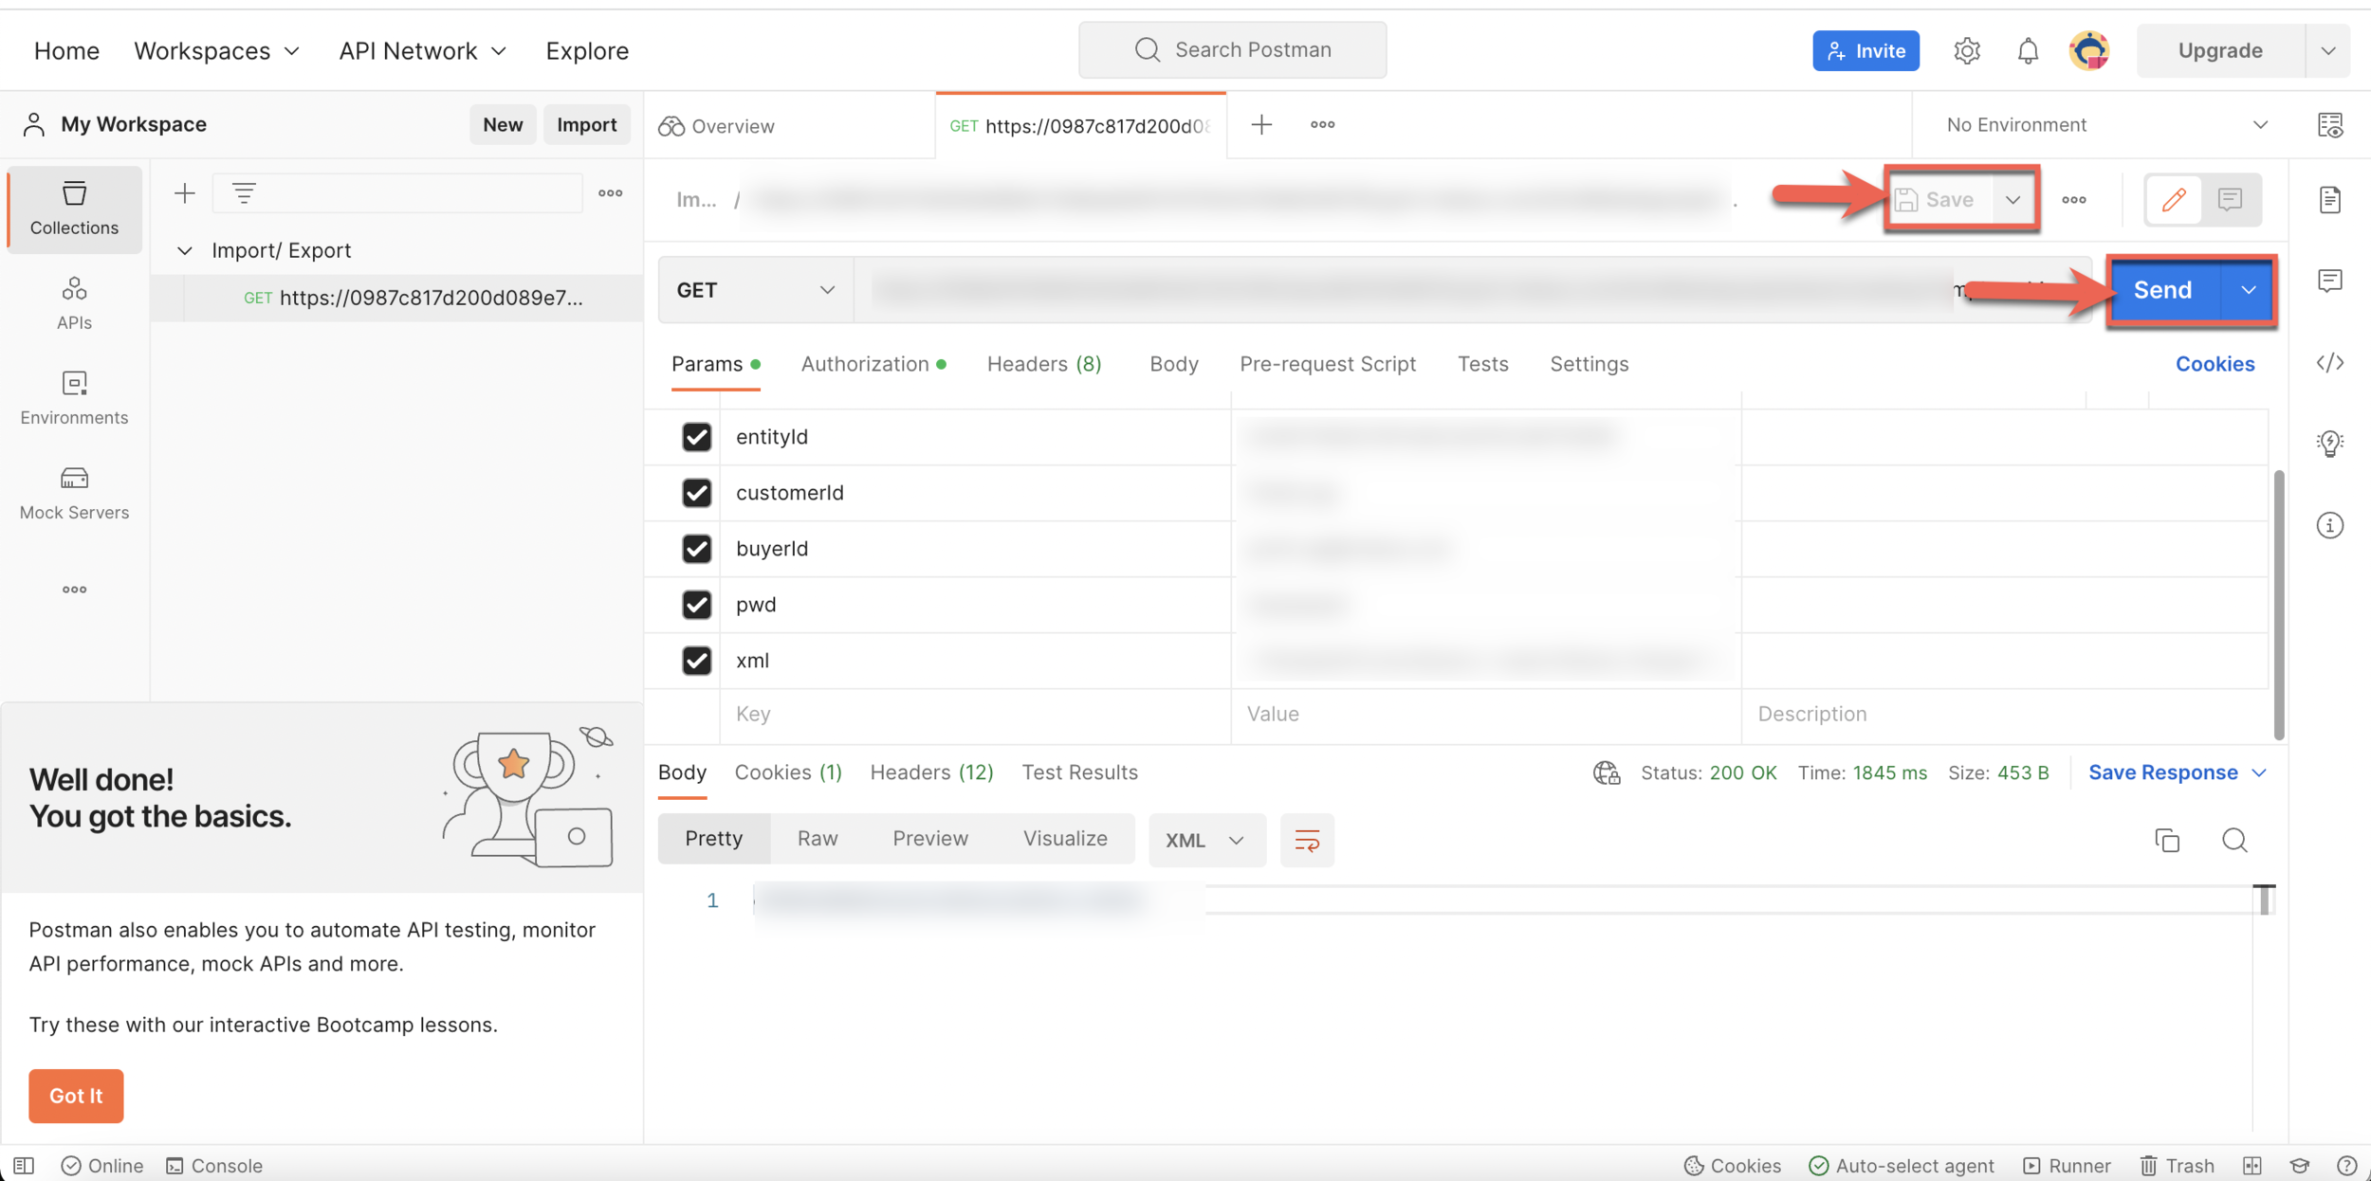The width and height of the screenshot is (2371, 1181).
Task: Open the tab bar more options menu
Action: (x=1323, y=124)
